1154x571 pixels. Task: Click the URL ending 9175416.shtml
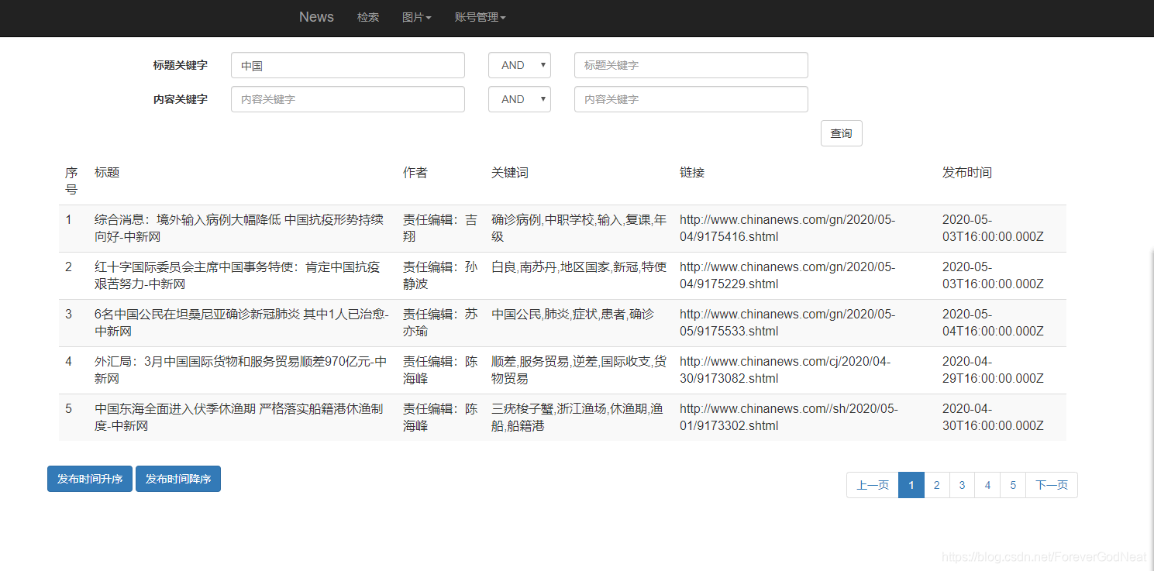pyautogui.click(x=787, y=228)
